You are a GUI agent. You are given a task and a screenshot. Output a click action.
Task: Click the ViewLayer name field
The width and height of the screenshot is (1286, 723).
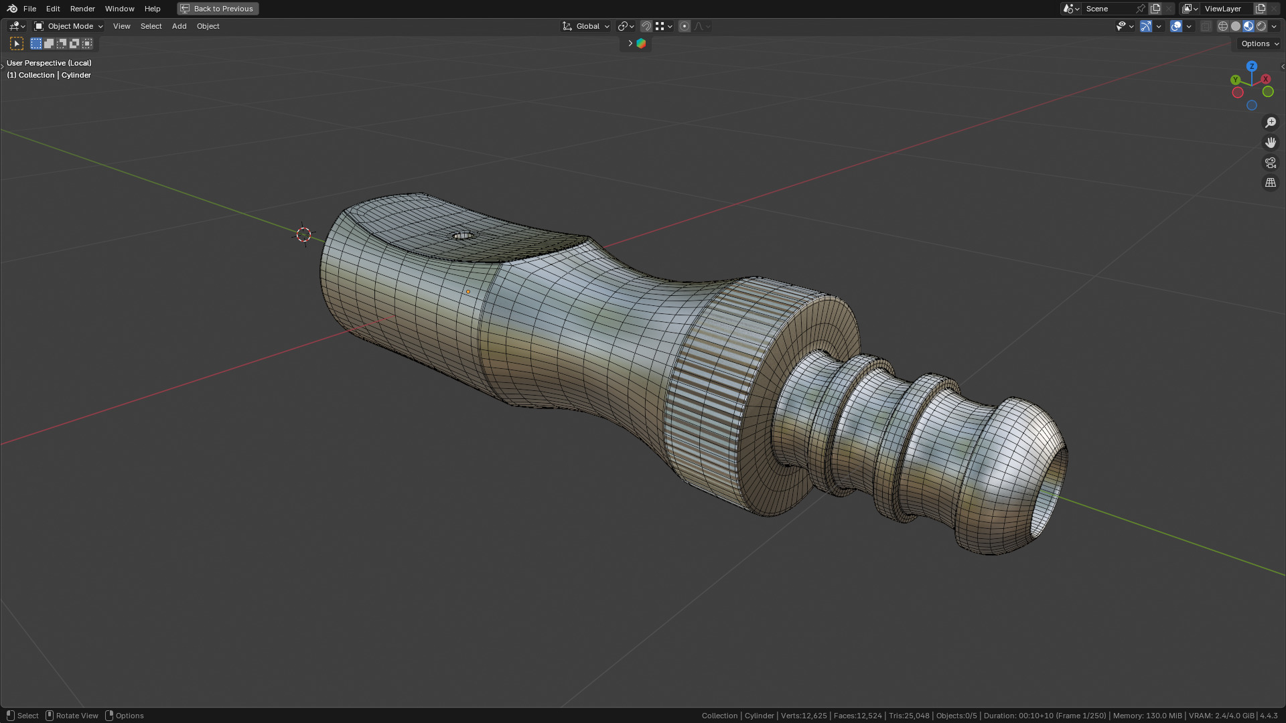[x=1227, y=9]
